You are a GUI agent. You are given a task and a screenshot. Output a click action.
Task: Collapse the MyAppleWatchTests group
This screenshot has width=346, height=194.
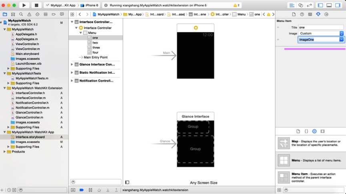coord(5,73)
